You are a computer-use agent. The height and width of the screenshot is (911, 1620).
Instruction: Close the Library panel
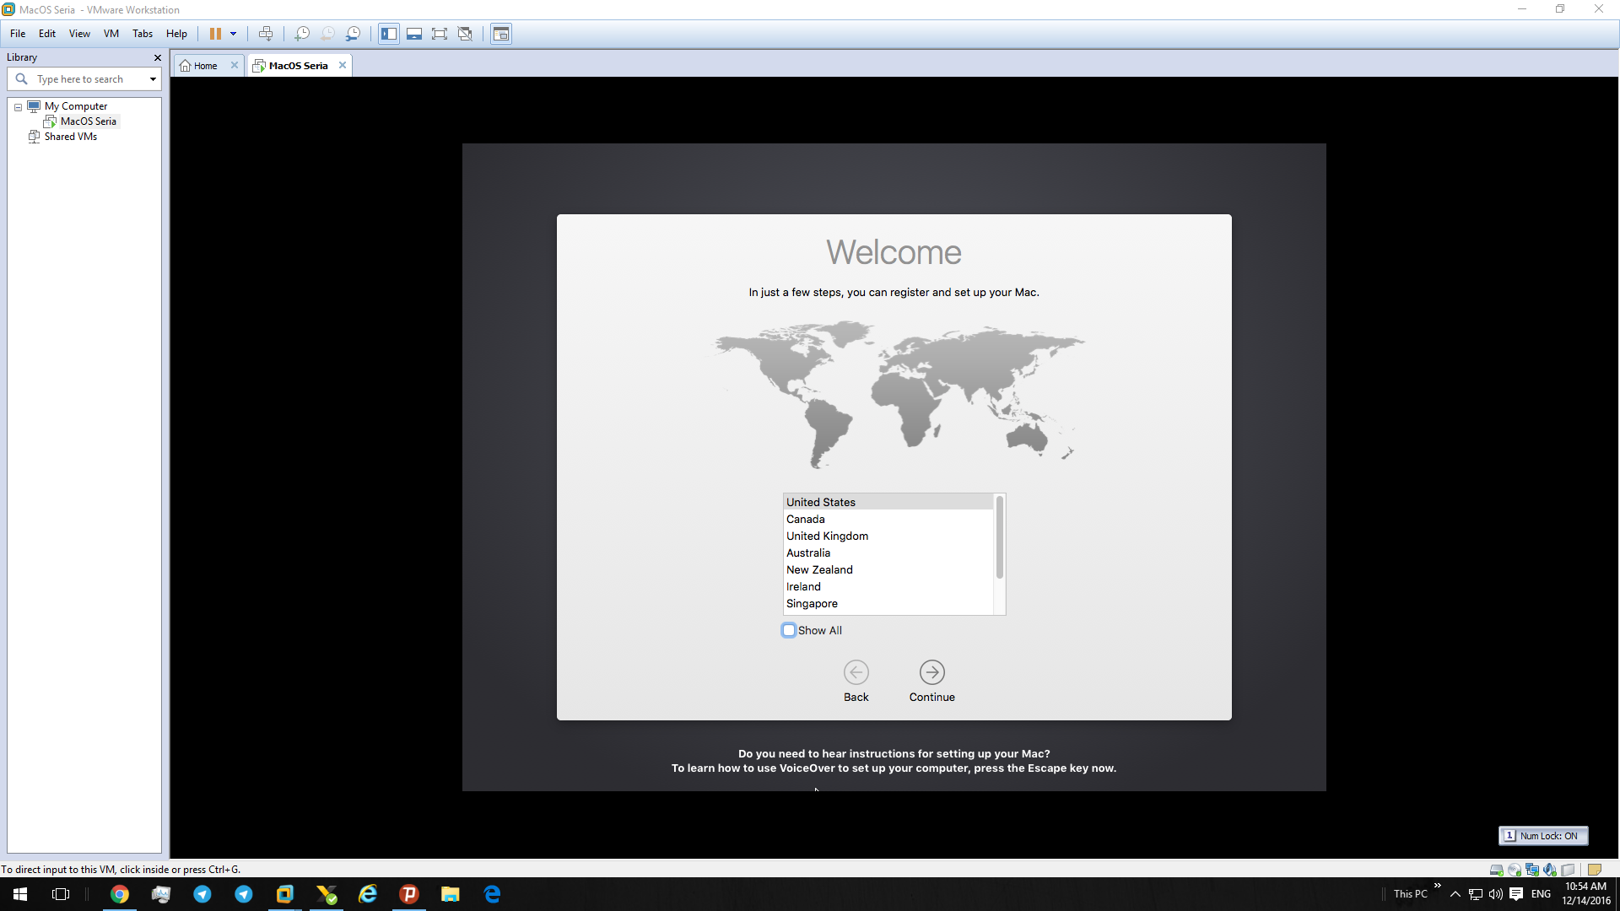click(x=157, y=57)
